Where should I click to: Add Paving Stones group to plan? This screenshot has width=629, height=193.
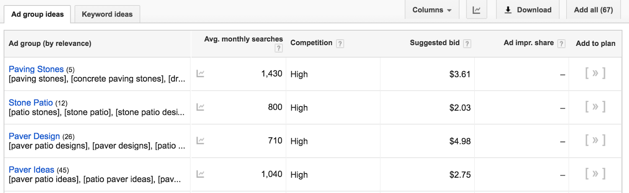coord(595,73)
